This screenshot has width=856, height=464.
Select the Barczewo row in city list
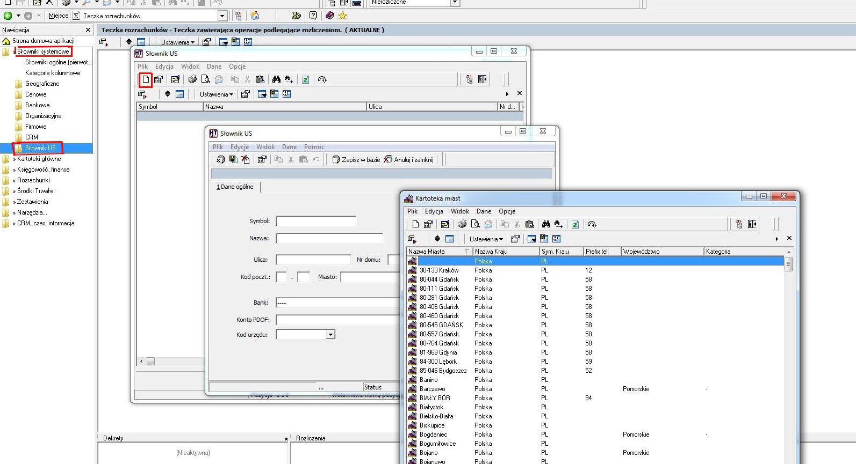pos(595,389)
